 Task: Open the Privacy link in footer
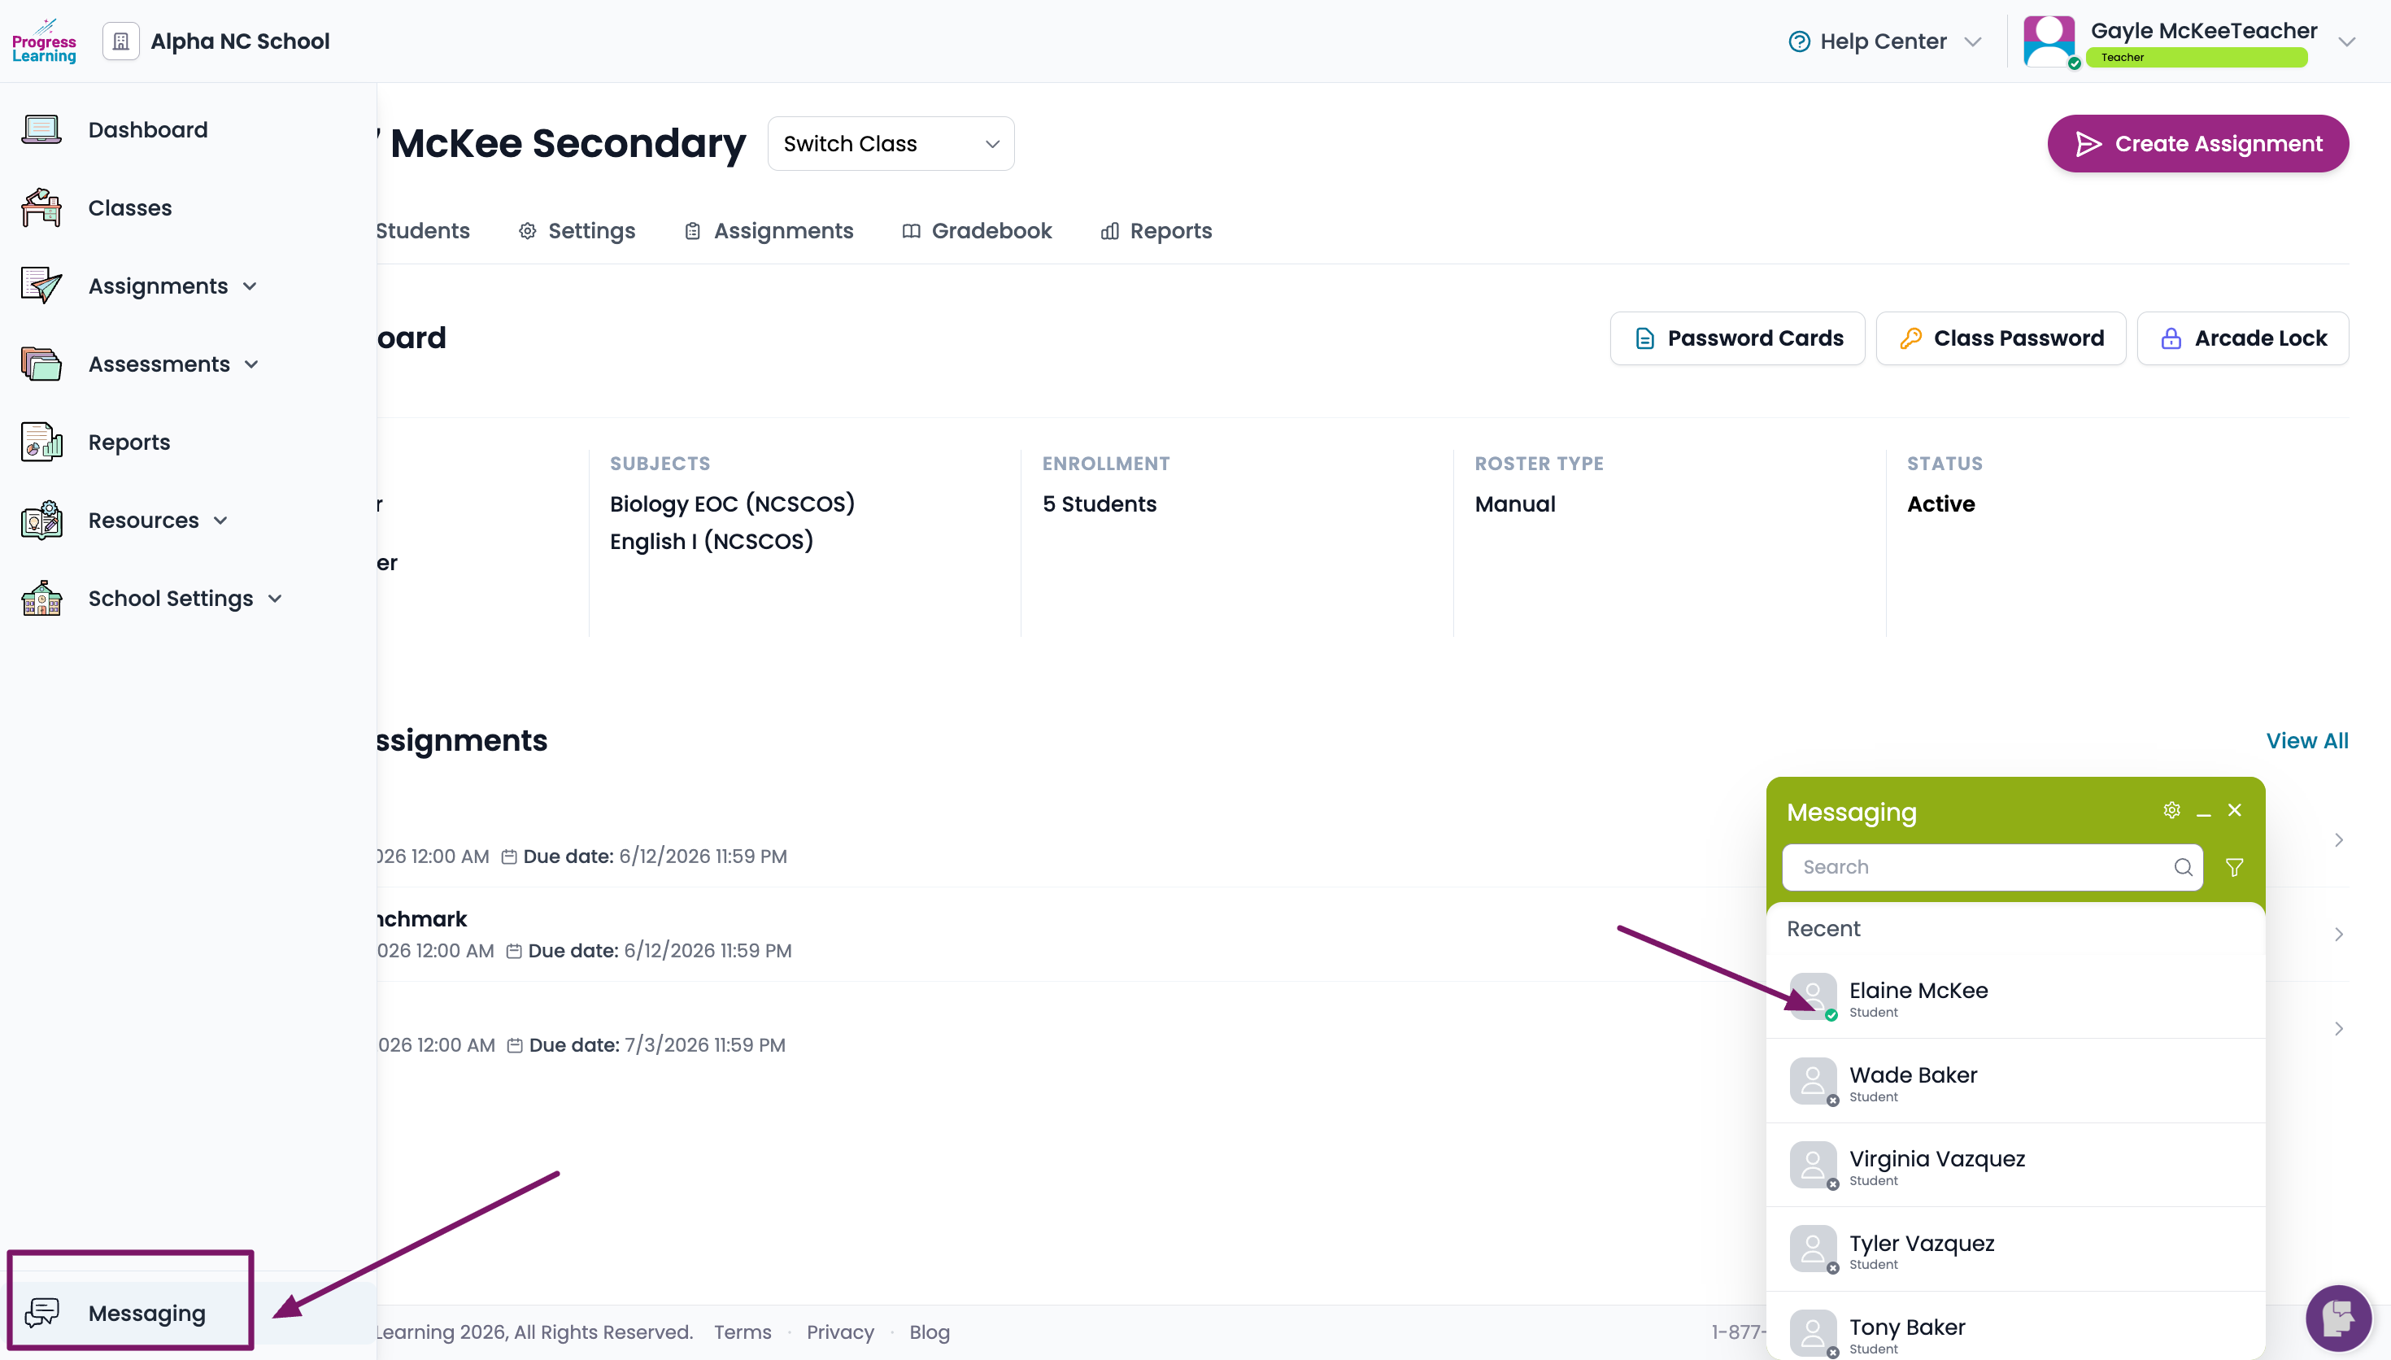coord(840,1332)
